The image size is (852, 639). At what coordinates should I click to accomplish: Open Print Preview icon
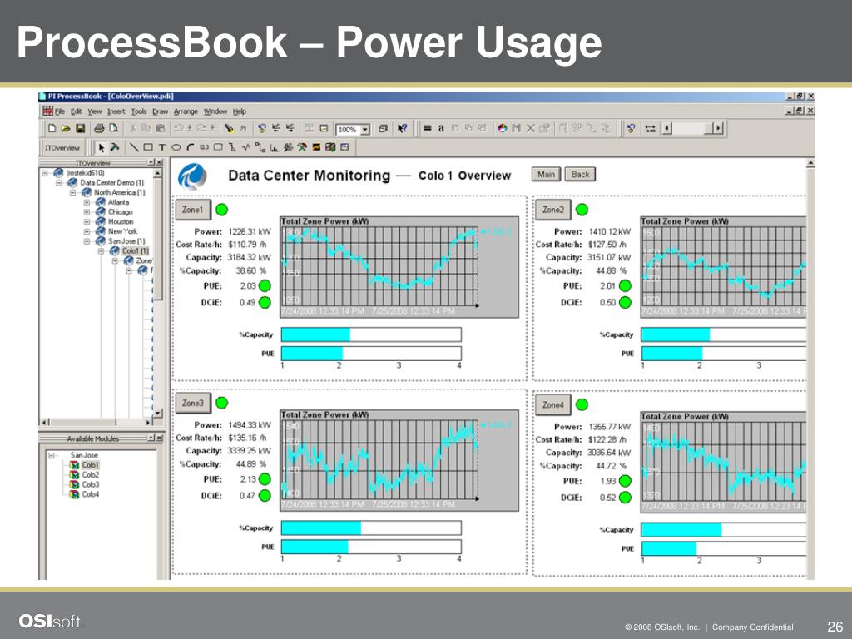coord(113,129)
